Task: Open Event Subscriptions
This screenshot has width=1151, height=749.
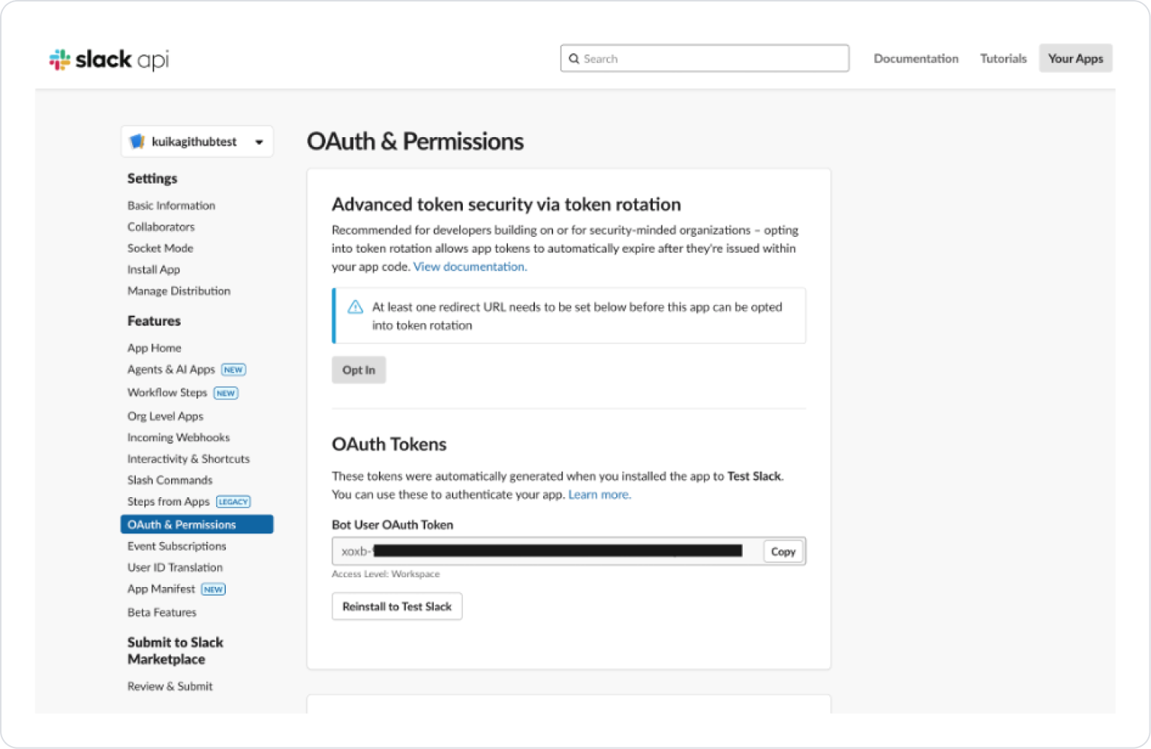Action: (x=176, y=546)
